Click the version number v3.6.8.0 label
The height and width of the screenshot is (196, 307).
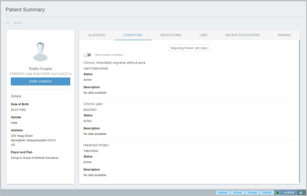289,192
